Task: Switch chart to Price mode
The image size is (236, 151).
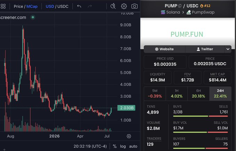Action: click(18, 7)
